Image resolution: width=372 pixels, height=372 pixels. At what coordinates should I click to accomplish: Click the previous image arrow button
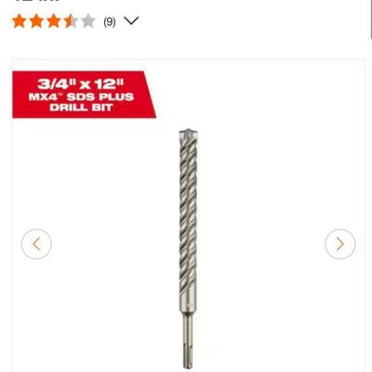pos(36,244)
